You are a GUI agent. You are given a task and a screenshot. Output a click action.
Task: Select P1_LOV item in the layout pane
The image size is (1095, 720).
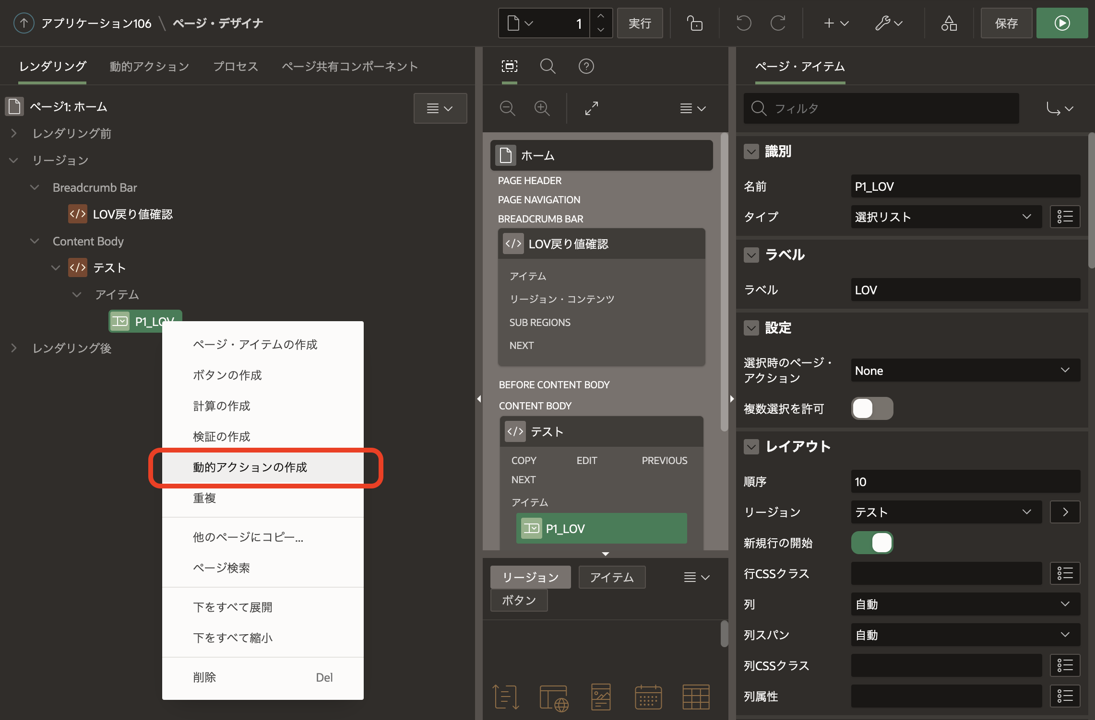[x=601, y=528]
